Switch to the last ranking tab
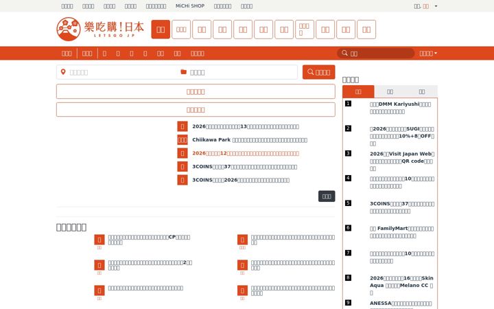The image size is (494, 309). pos(422,91)
